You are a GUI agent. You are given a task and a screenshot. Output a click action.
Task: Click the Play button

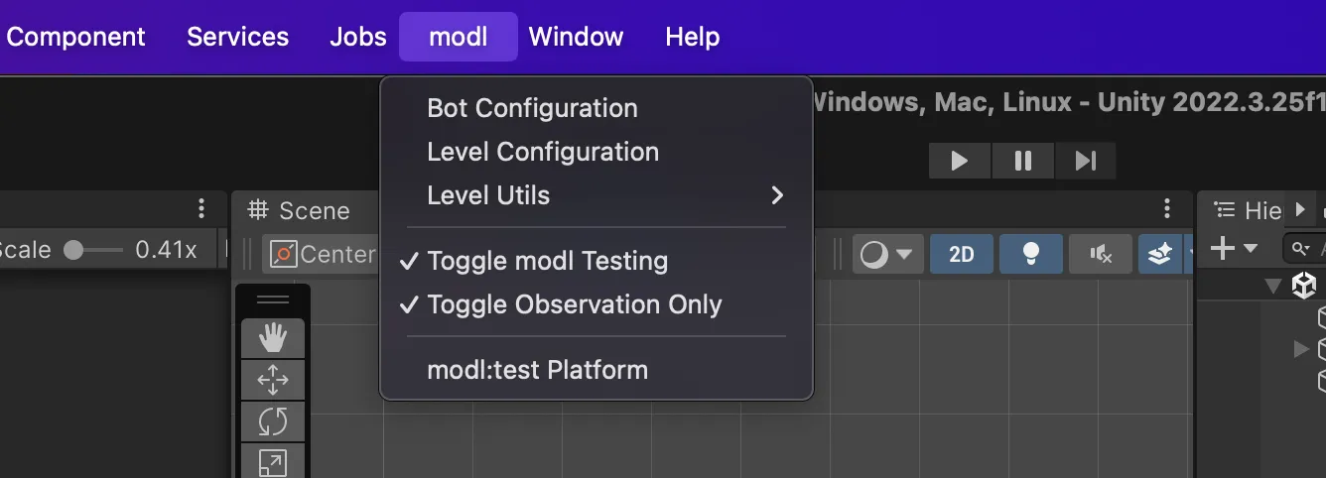[960, 161]
